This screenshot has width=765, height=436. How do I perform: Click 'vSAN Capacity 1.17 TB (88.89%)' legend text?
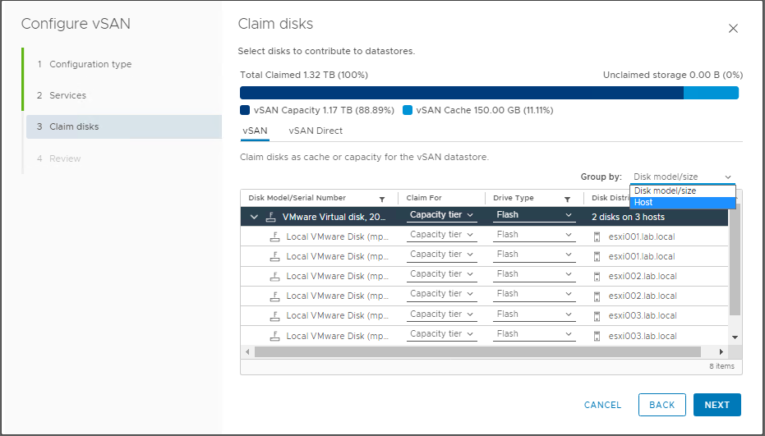tap(324, 110)
